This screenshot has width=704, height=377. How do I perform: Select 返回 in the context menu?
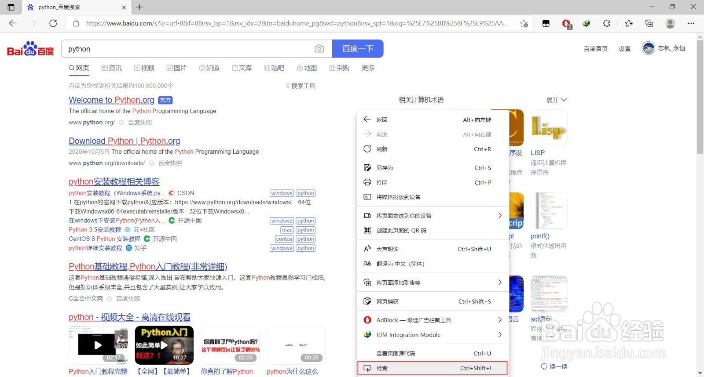[433, 120]
